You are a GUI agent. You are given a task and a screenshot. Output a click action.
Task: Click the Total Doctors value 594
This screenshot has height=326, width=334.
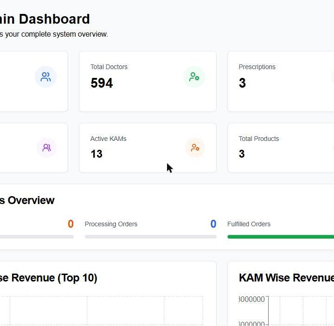[x=102, y=83]
